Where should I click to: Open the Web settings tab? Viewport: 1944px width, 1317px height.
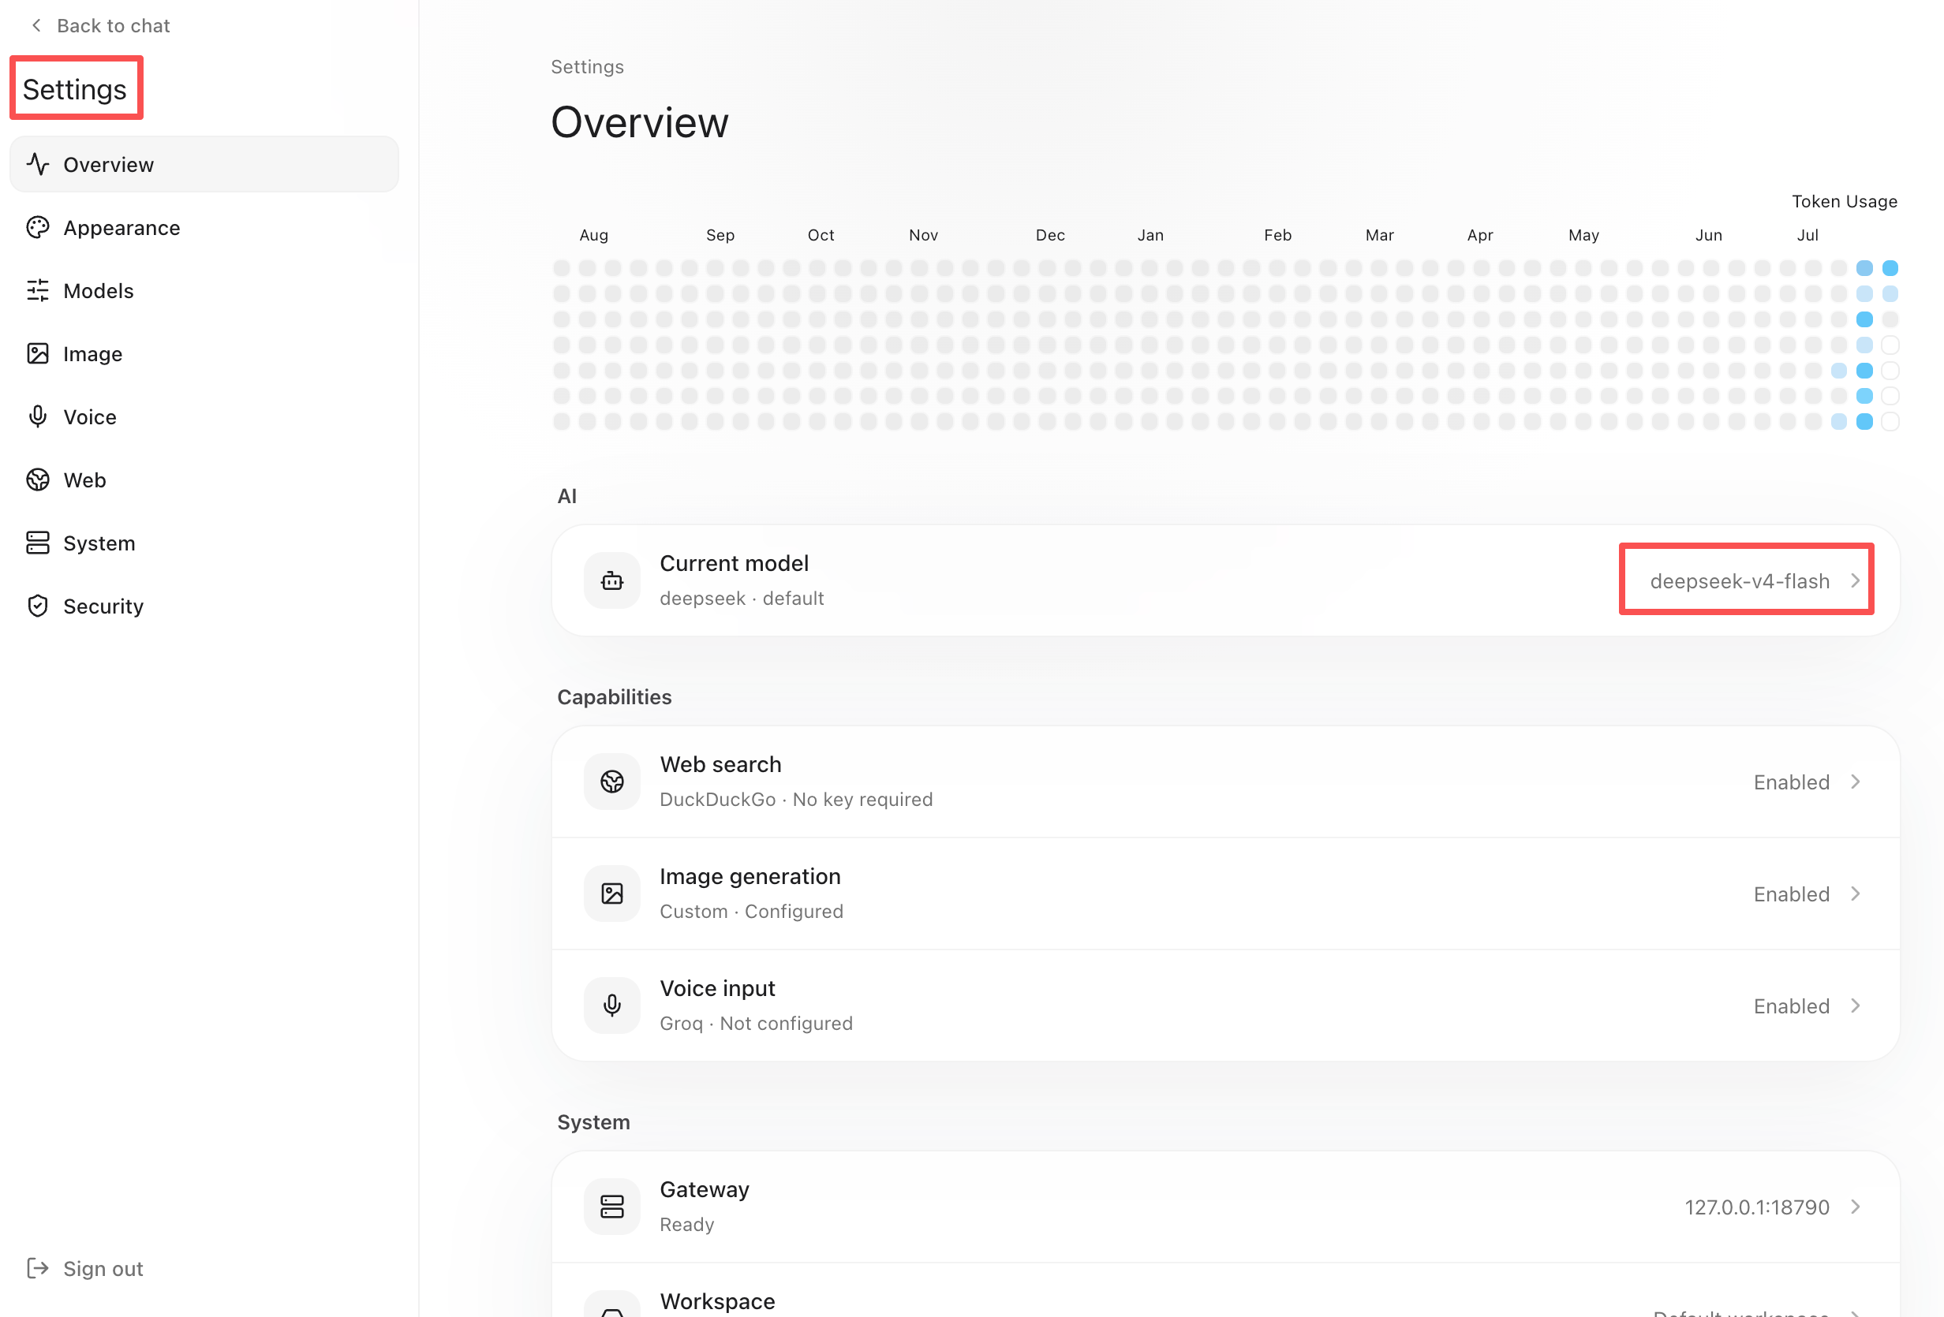pos(204,479)
